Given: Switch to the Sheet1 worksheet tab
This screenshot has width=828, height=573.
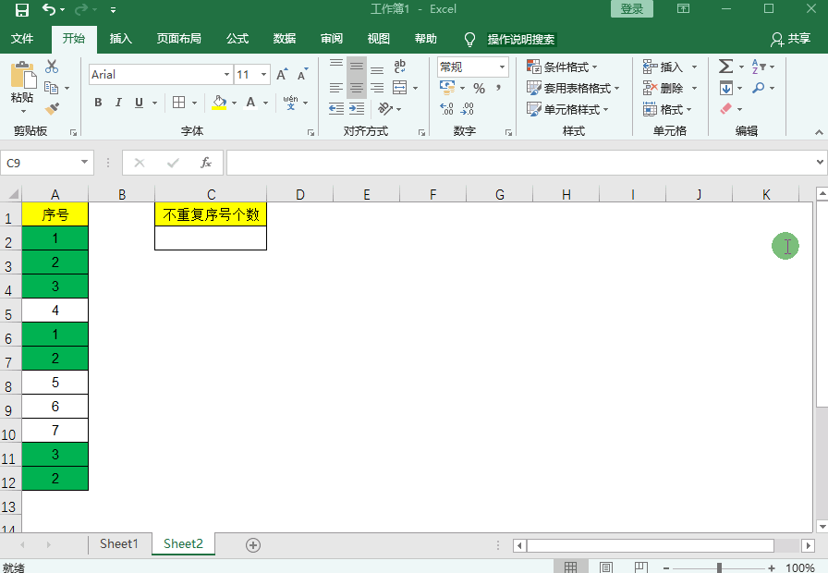Looking at the screenshot, I should [x=118, y=543].
